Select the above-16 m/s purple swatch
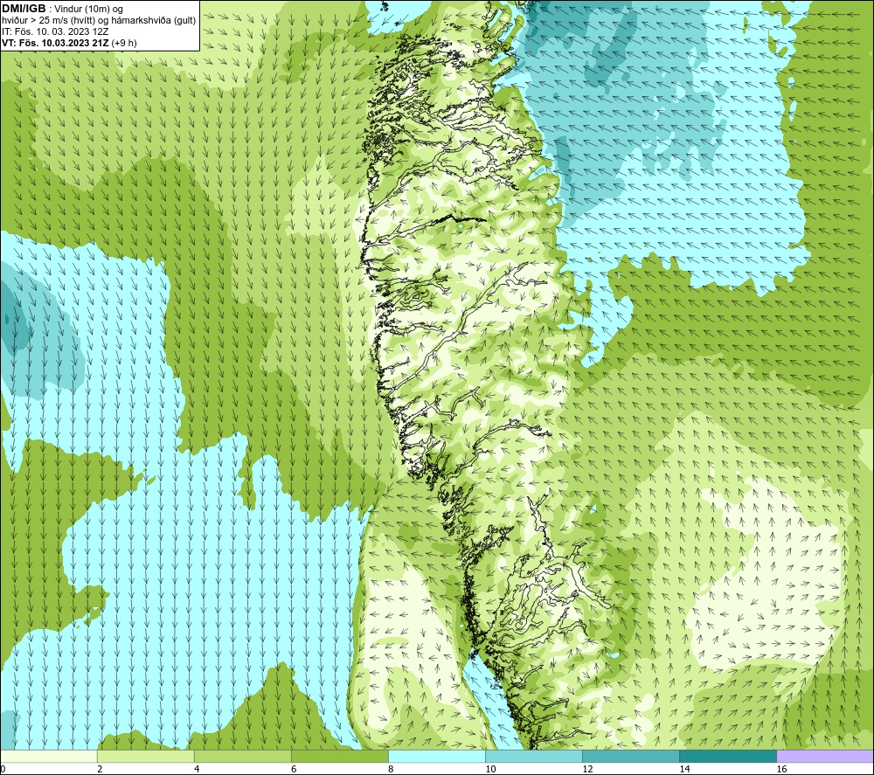The image size is (874, 775). point(825,756)
